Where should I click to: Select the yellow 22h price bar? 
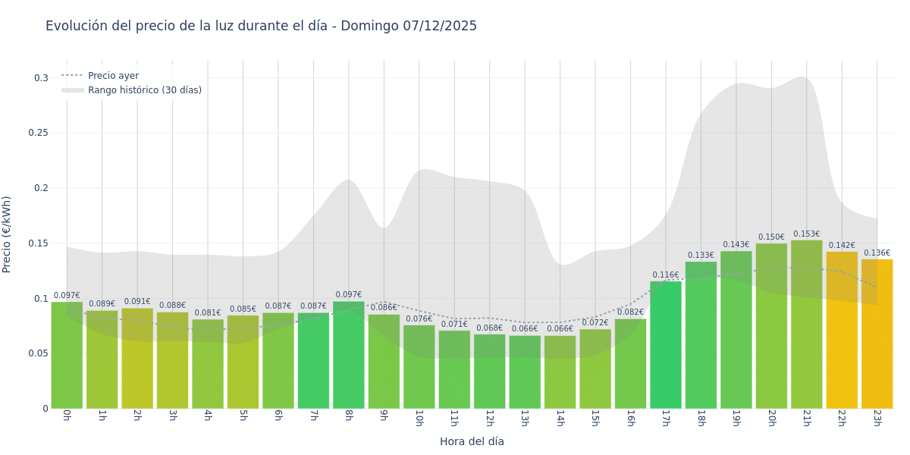click(x=842, y=334)
